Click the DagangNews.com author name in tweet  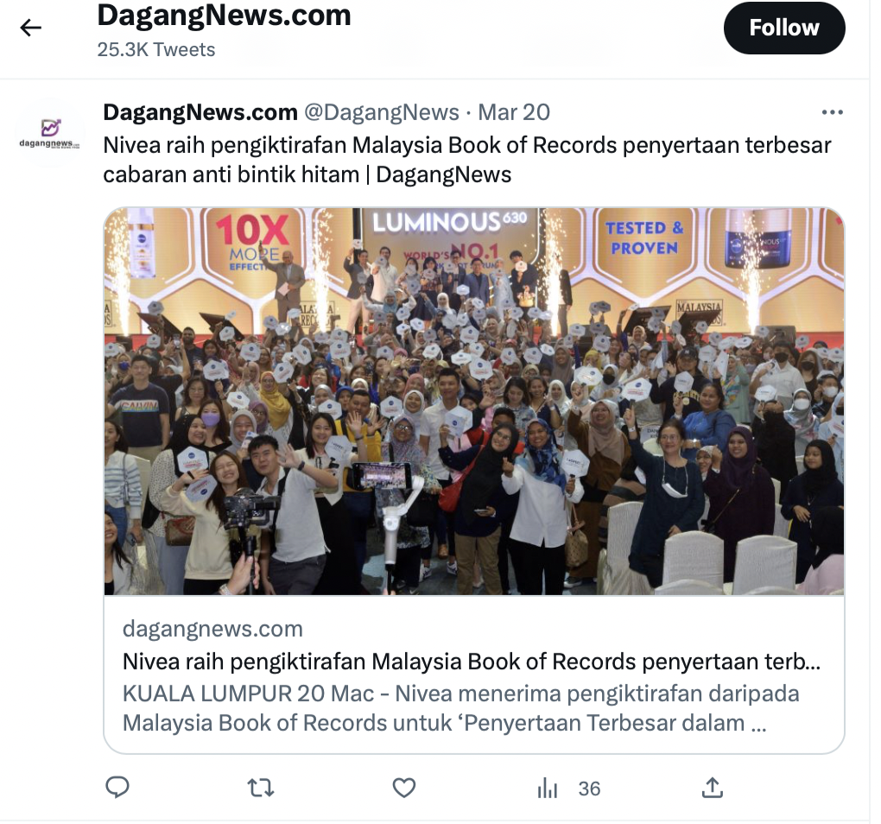point(200,112)
